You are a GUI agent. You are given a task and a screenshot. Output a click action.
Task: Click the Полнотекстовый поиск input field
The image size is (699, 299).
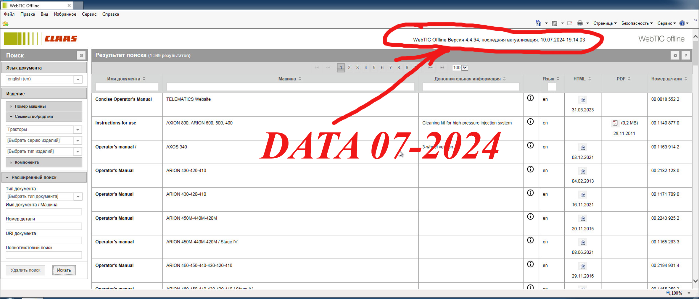tap(44, 255)
